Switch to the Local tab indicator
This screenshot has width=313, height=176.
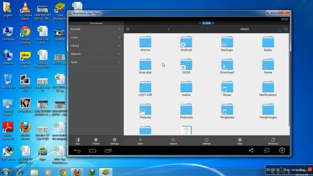[x=206, y=23]
